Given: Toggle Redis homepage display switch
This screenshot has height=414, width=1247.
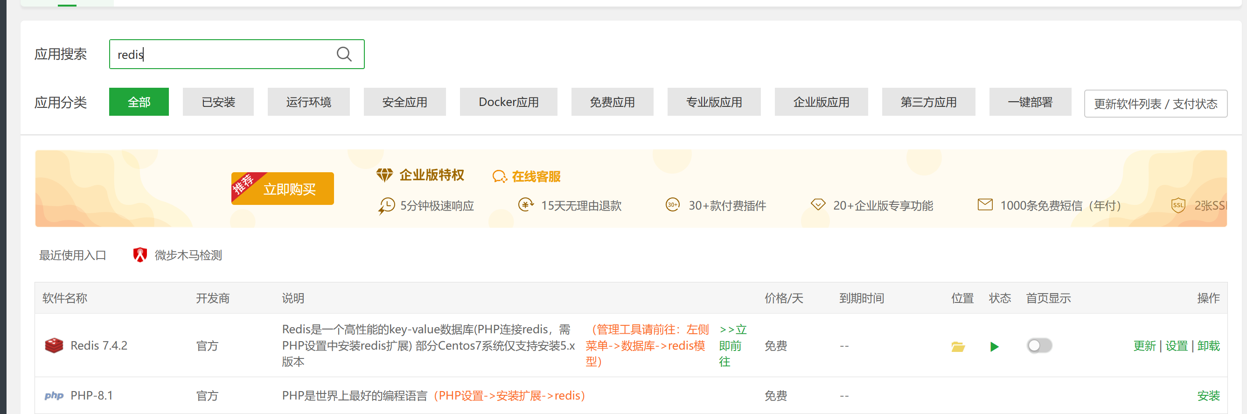Looking at the screenshot, I should tap(1039, 345).
